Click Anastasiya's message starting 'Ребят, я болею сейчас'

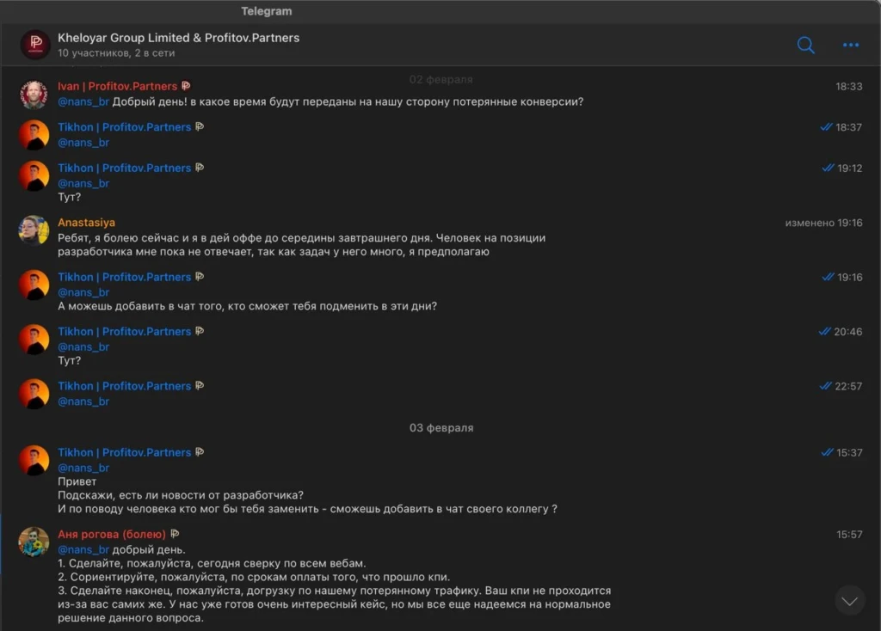301,245
